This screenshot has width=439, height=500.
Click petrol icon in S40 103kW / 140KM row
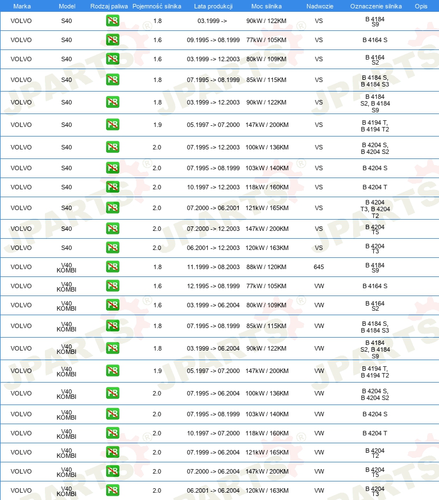click(x=113, y=168)
